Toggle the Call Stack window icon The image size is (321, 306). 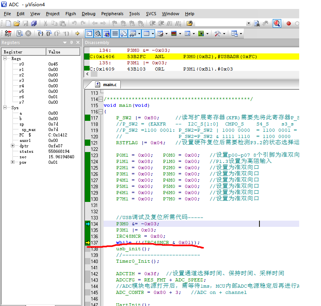pos(123,34)
